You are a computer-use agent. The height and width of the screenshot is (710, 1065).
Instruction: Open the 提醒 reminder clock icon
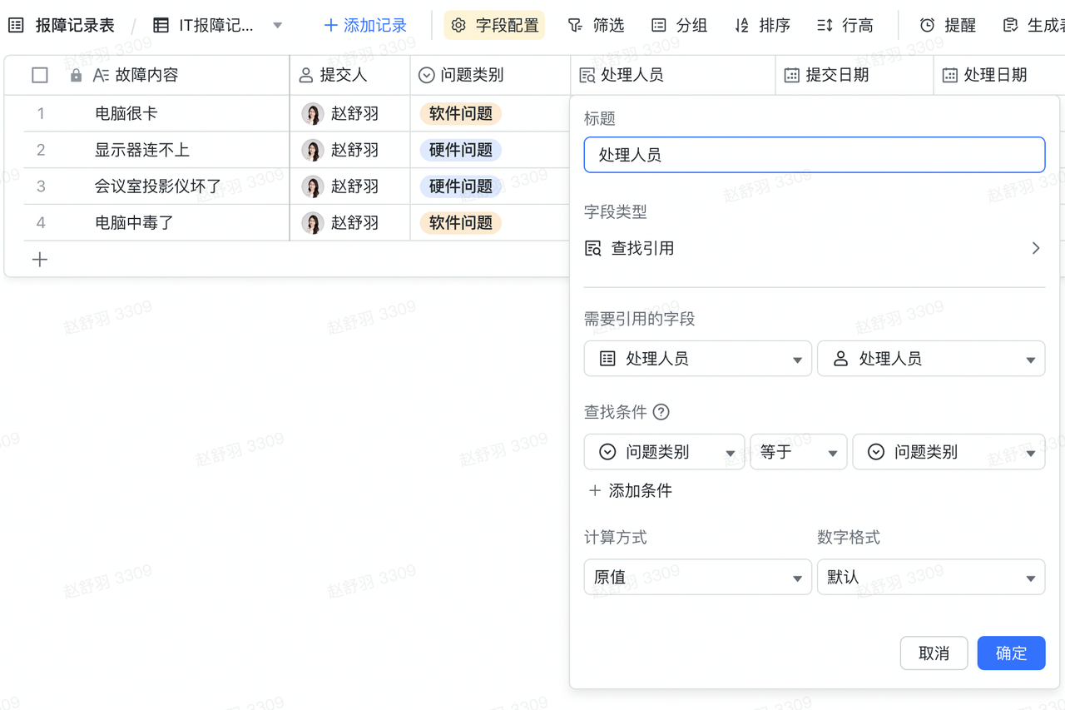pos(927,26)
